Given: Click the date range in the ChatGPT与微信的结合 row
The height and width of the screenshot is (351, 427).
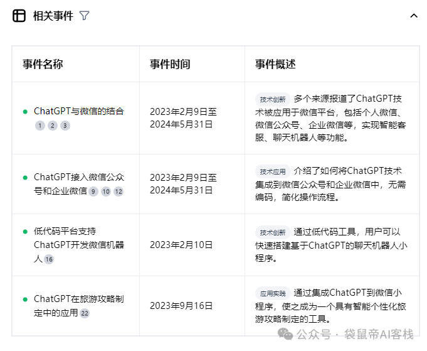Looking at the screenshot, I should coord(183,118).
